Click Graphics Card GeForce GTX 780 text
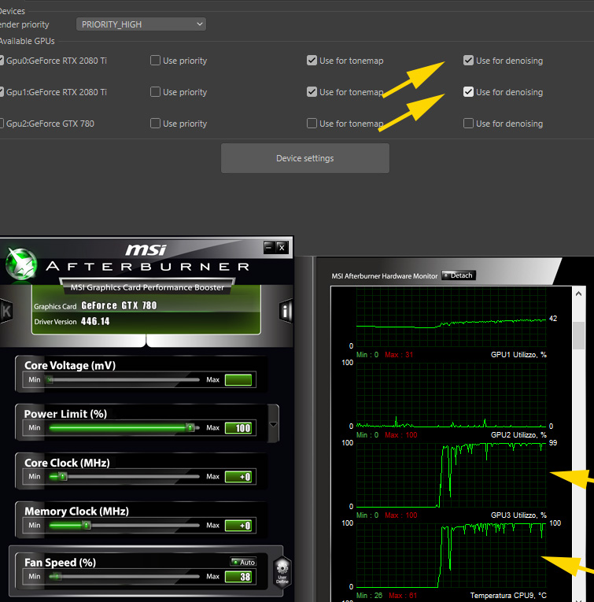The height and width of the screenshot is (602, 594). click(x=95, y=305)
